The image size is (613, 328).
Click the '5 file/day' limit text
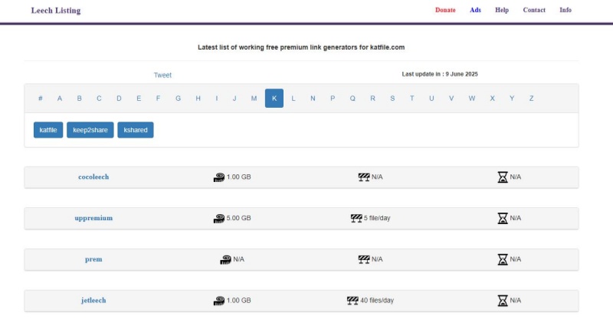tap(377, 219)
